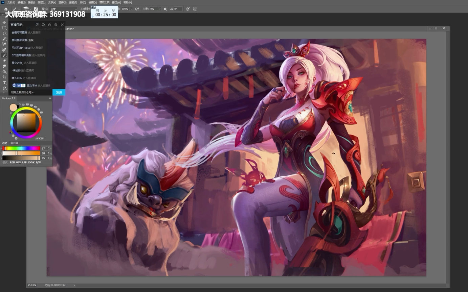Select the Eyedropper tool
Image resolution: width=468 pixels, height=292 pixels.
click(x=4, y=44)
